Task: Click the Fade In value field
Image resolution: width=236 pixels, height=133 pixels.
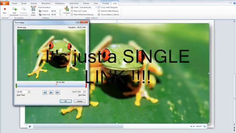Action: click(55, 11)
